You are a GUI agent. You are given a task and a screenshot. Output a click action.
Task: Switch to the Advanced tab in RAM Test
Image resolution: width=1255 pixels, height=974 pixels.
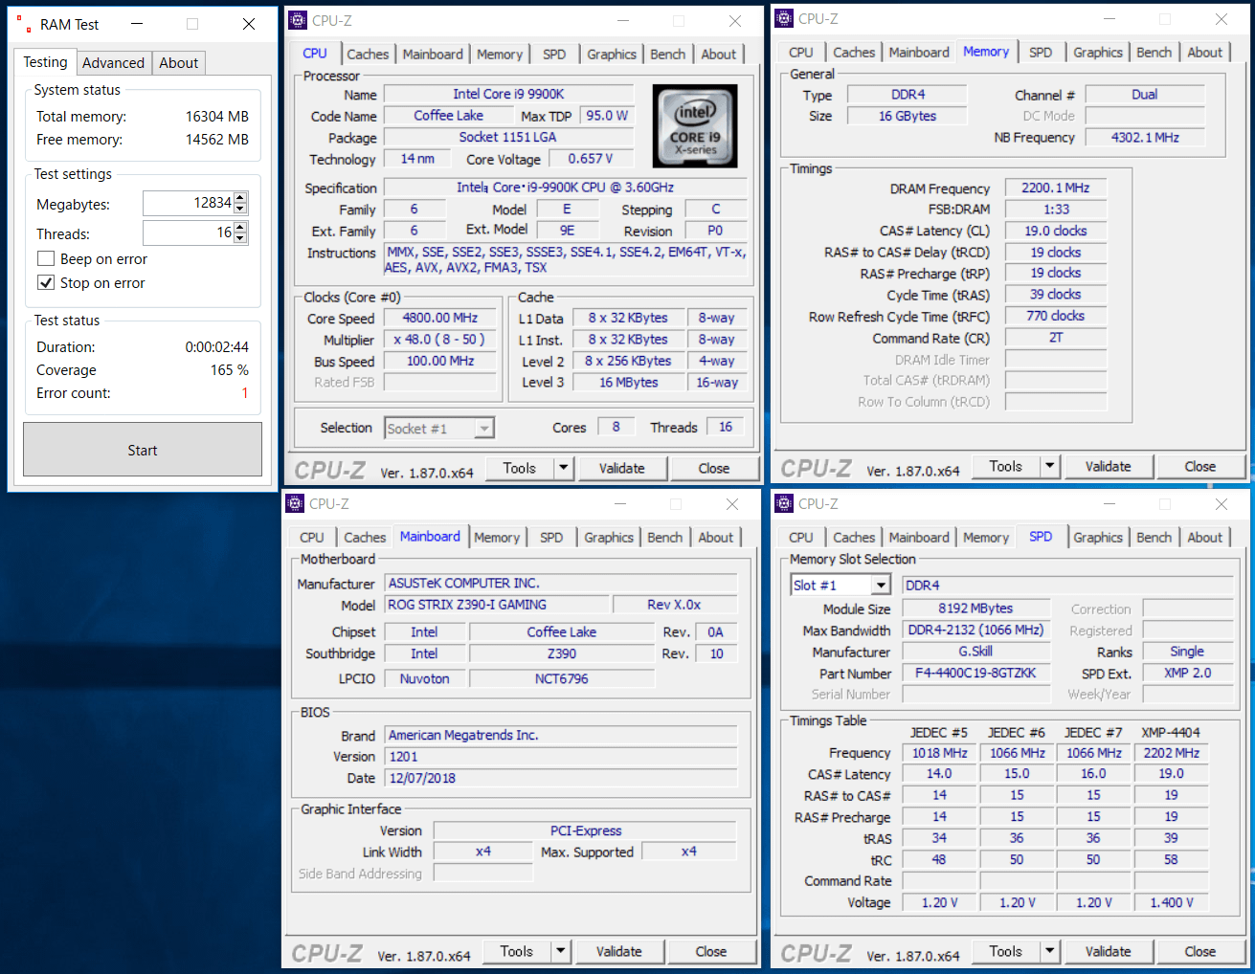click(113, 63)
